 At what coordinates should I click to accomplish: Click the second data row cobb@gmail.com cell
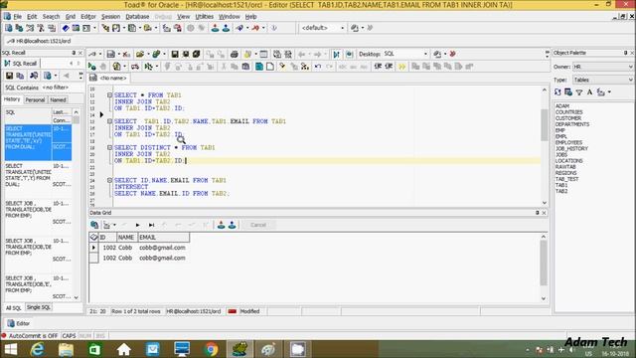162,259
